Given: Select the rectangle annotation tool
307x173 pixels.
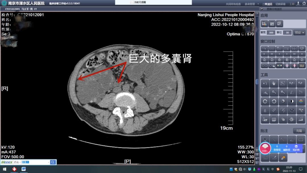Looking at the screenshot, I should pos(301,139).
